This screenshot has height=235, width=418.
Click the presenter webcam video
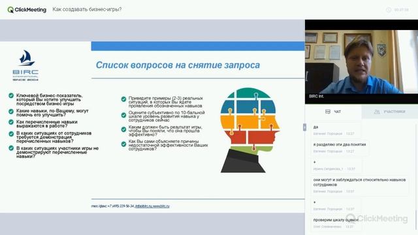click(361, 62)
